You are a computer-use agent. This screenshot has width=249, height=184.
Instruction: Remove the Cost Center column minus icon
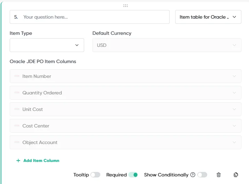tap(17, 125)
